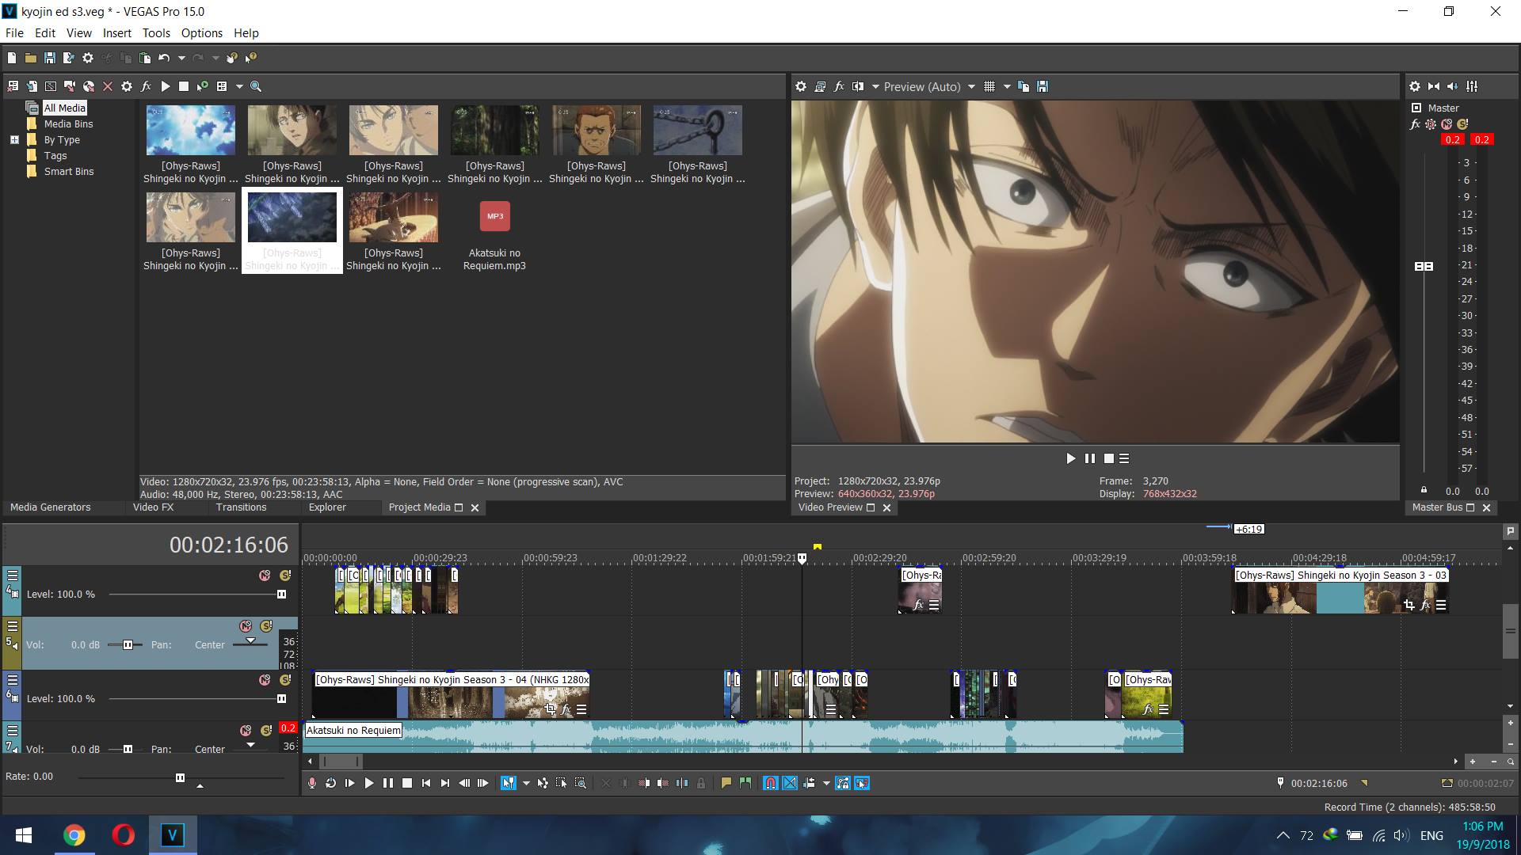The width and height of the screenshot is (1521, 855).
Task: Toggle Loop Playback in transport bar
Action: click(x=331, y=783)
